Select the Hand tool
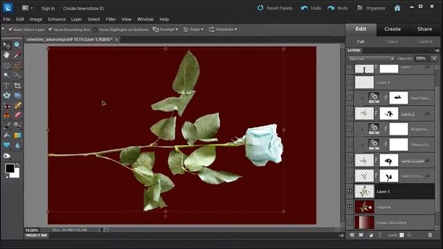This screenshot has width=443, height=249. point(6,55)
